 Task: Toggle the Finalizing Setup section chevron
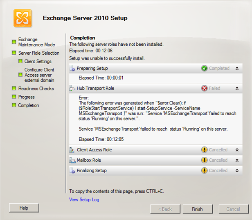coord(237,171)
